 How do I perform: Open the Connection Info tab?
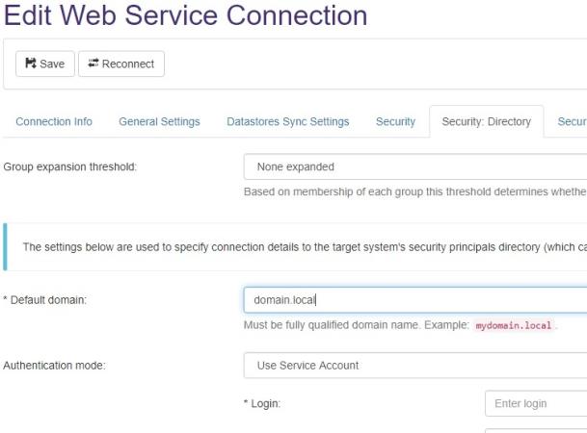(x=54, y=122)
